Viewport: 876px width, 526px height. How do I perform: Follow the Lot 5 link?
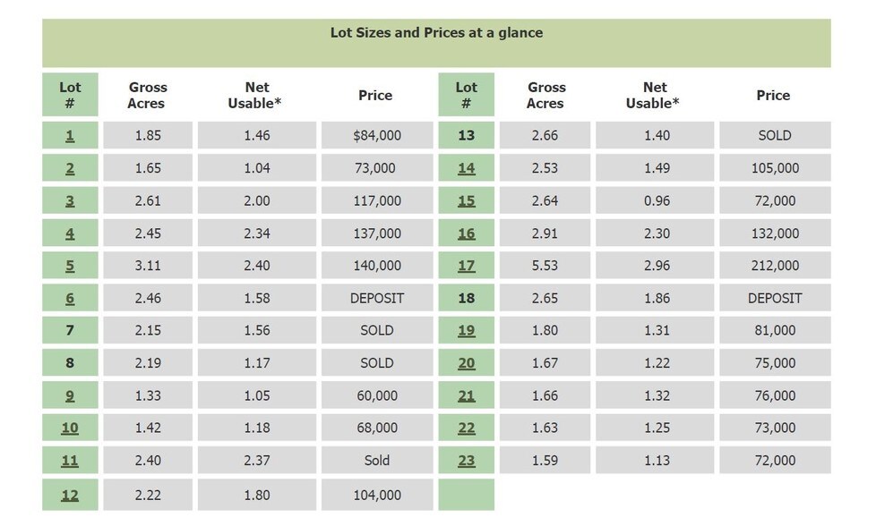pos(70,266)
